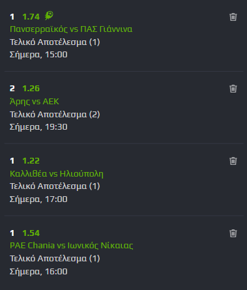Viewport: 247px width, 290px height.
Task: Click the boosted odds football icon
Action: pos(49,16)
